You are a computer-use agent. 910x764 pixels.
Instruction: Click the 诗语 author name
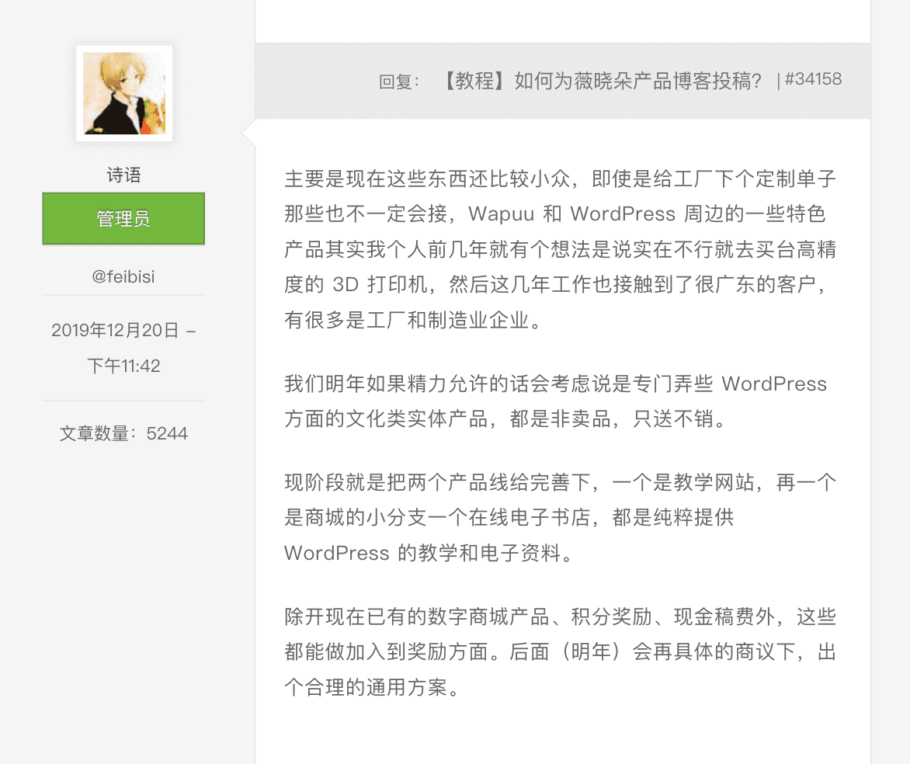[123, 175]
